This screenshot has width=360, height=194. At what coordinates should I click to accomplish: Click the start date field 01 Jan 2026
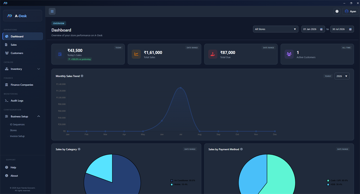click(x=313, y=29)
